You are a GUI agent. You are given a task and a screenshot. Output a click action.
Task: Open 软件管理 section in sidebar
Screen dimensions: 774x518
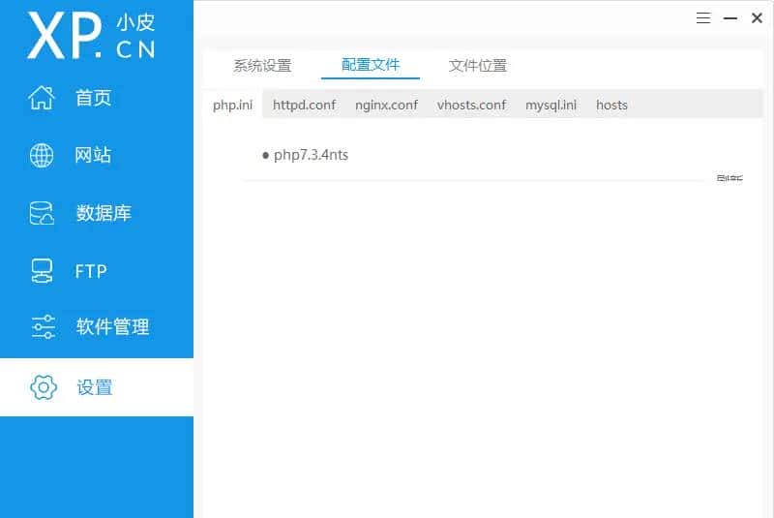coord(112,326)
